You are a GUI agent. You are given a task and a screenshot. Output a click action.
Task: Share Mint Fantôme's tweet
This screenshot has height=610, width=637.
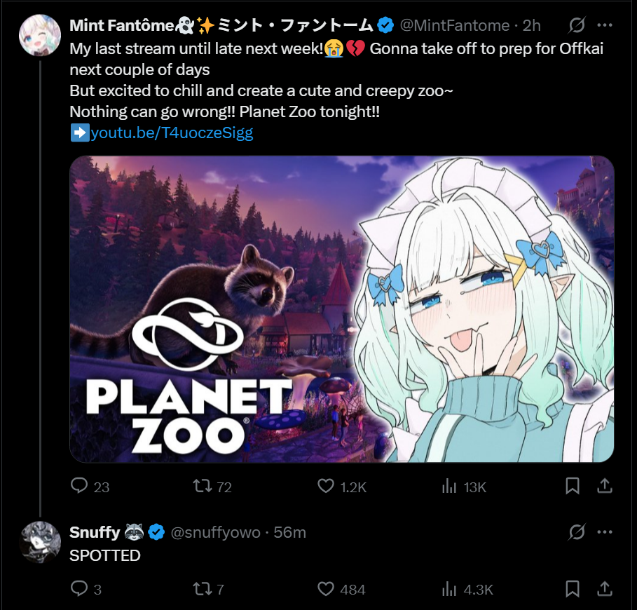(x=604, y=486)
